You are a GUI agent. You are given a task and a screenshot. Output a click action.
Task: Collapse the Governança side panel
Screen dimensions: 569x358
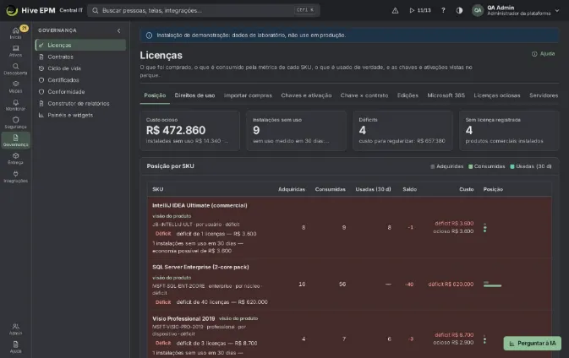[x=118, y=30]
